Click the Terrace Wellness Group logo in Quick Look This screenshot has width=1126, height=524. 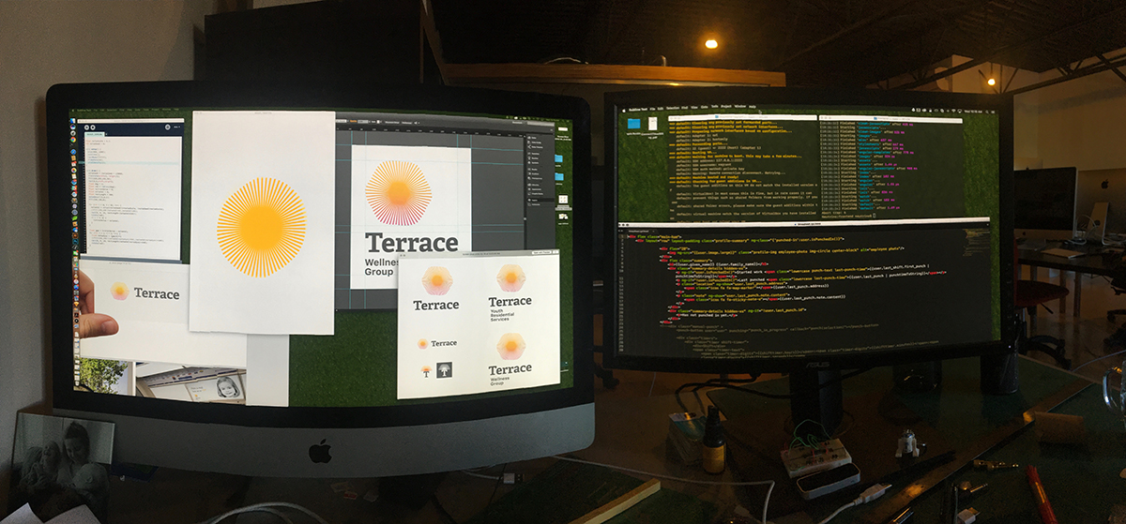[x=510, y=360]
